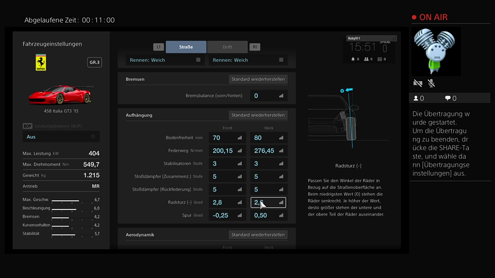Click bar icon for front Stoßdämpfer (Rückfederung)
This screenshot has height=278, width=495.
pos(240,189)
